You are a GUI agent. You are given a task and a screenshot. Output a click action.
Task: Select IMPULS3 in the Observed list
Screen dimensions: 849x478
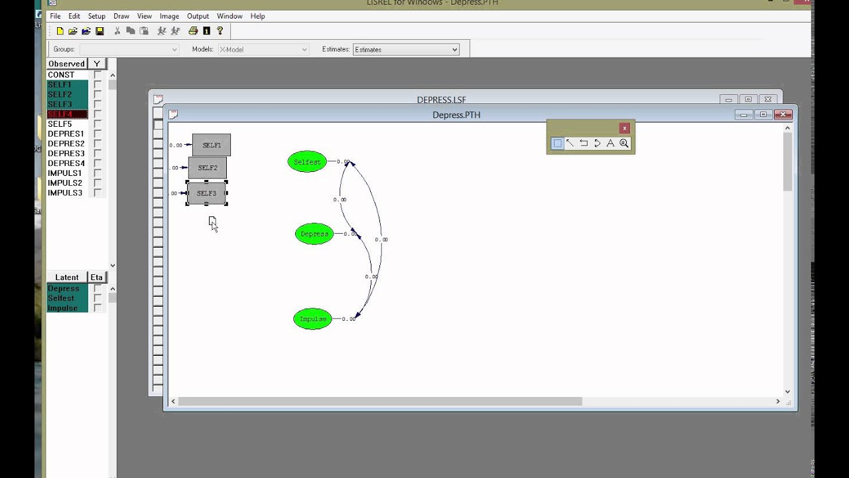(x=67, y=193)
